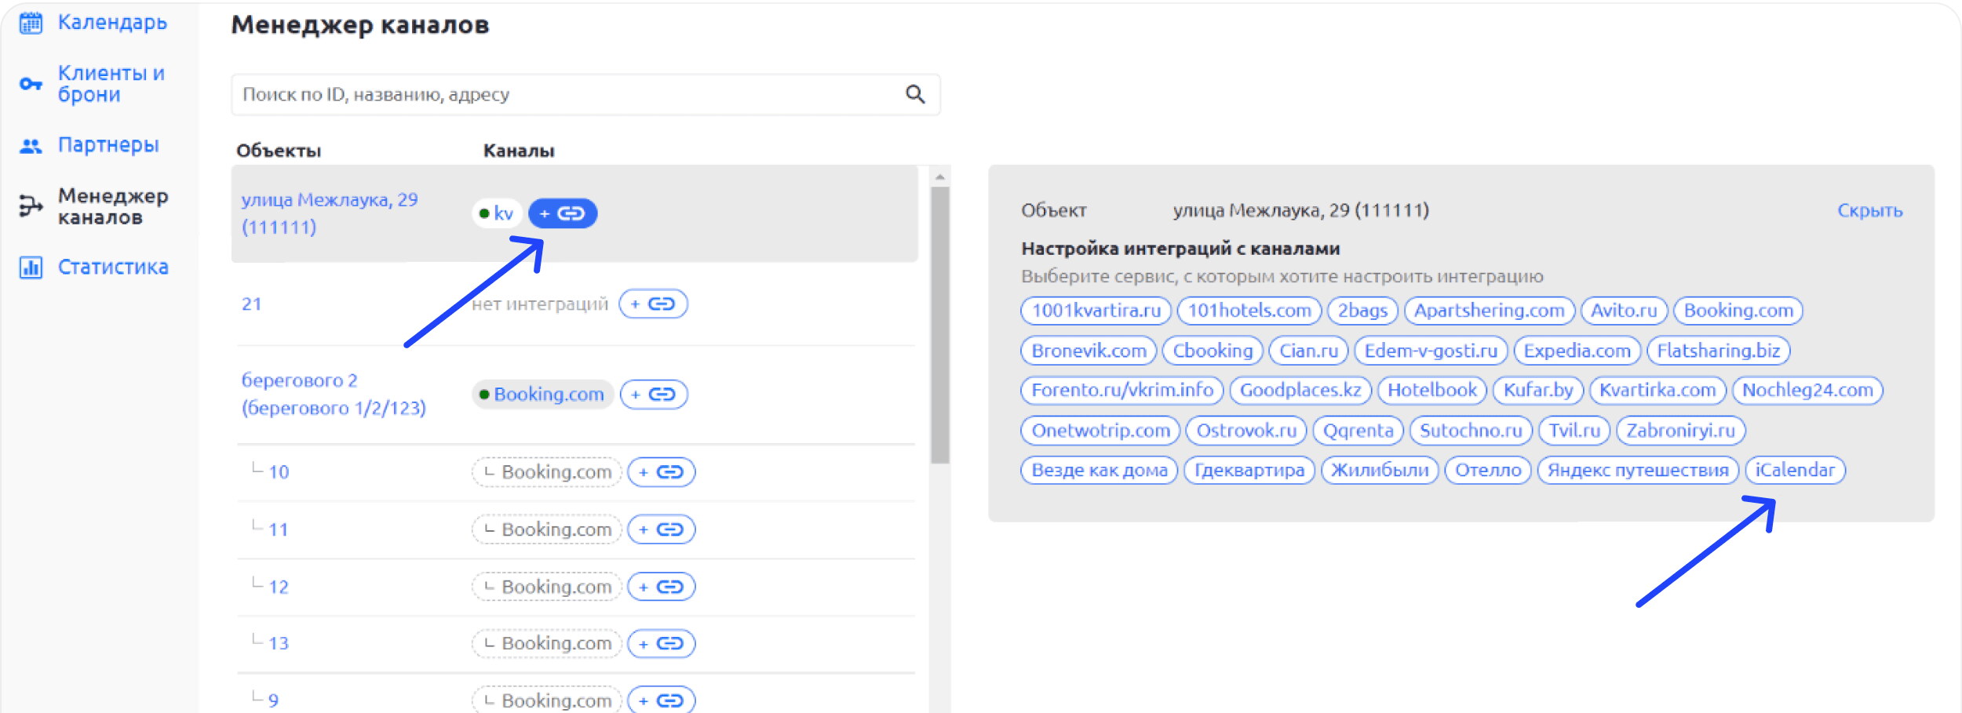Select the Kufar.by integration

point(1538,390)
